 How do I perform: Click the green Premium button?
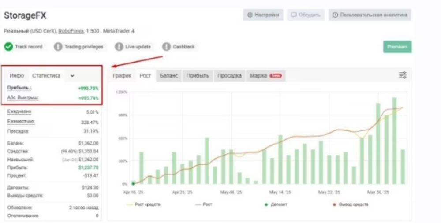397,47
